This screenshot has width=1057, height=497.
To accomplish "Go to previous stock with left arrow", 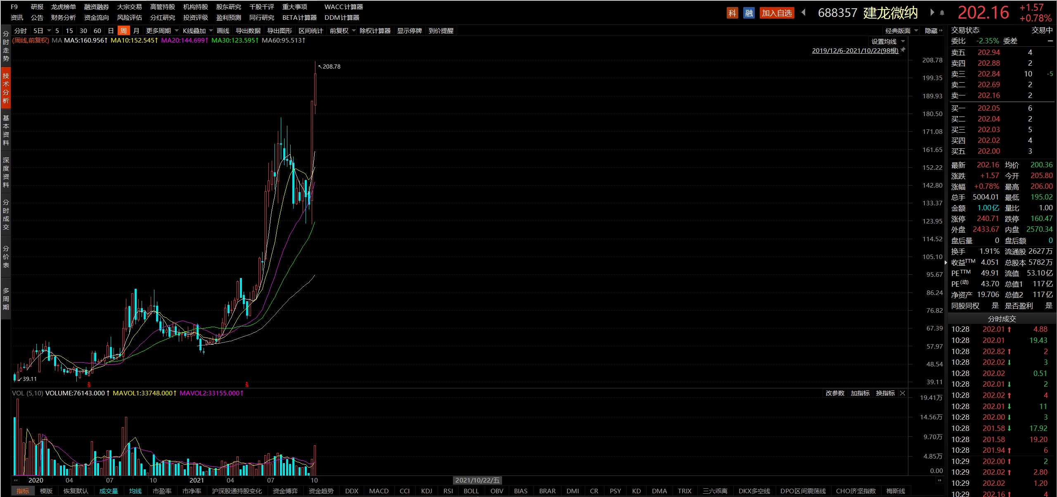I will coord(803,12).
